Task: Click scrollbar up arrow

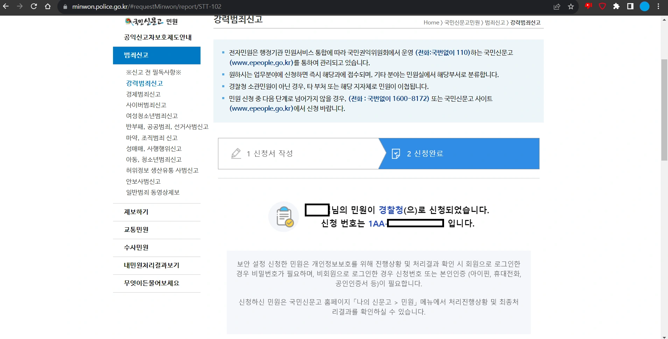Action: click(x=664, y=20)
